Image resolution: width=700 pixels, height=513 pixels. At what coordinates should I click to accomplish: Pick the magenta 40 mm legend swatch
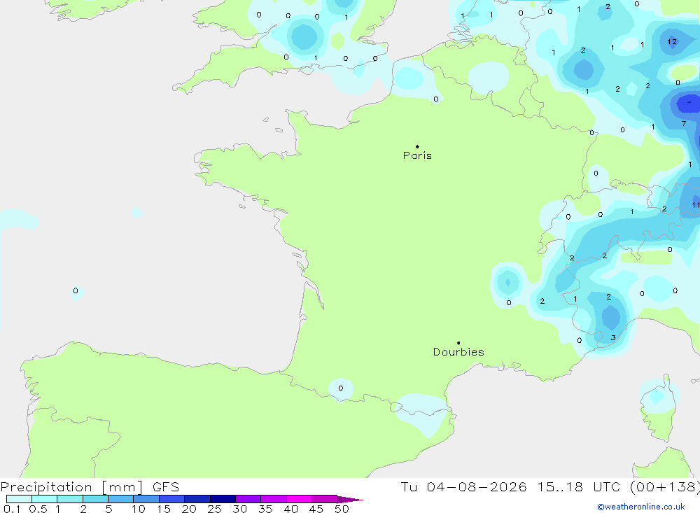pos(299,499)
